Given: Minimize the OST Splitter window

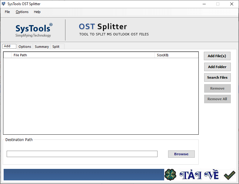Looking at the screenshot, I should [204, 4].
